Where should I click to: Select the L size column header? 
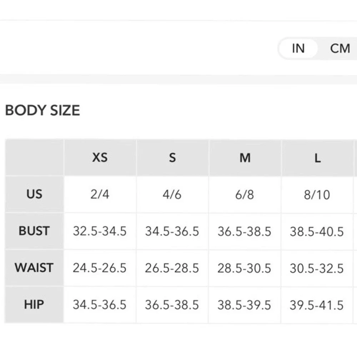coord(317,157)
